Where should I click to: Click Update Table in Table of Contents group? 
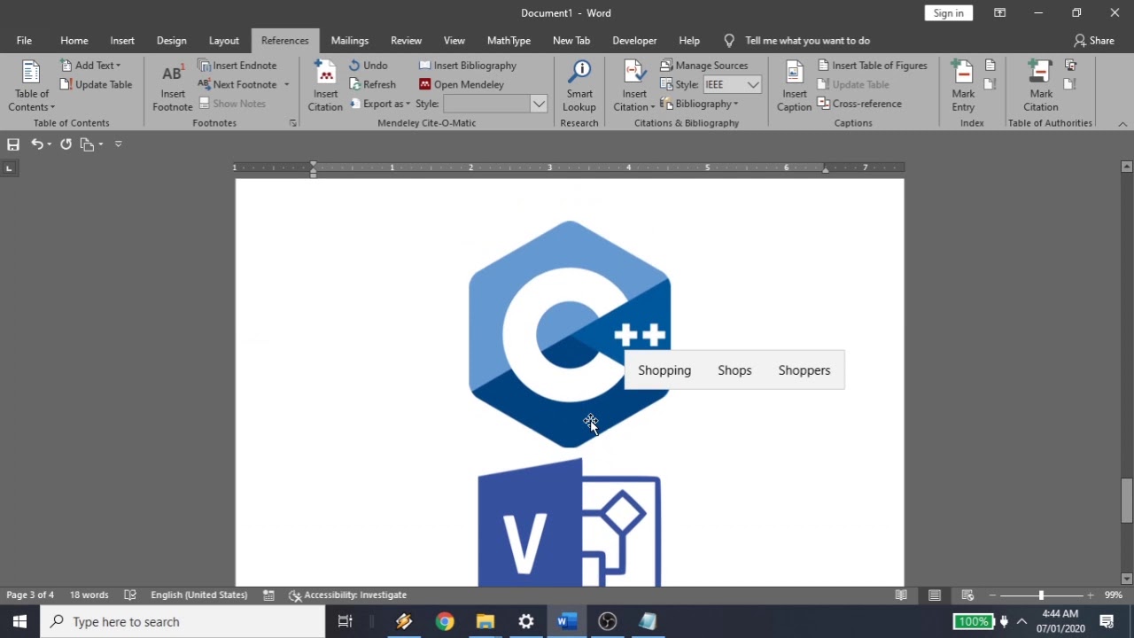click(97, 84)
